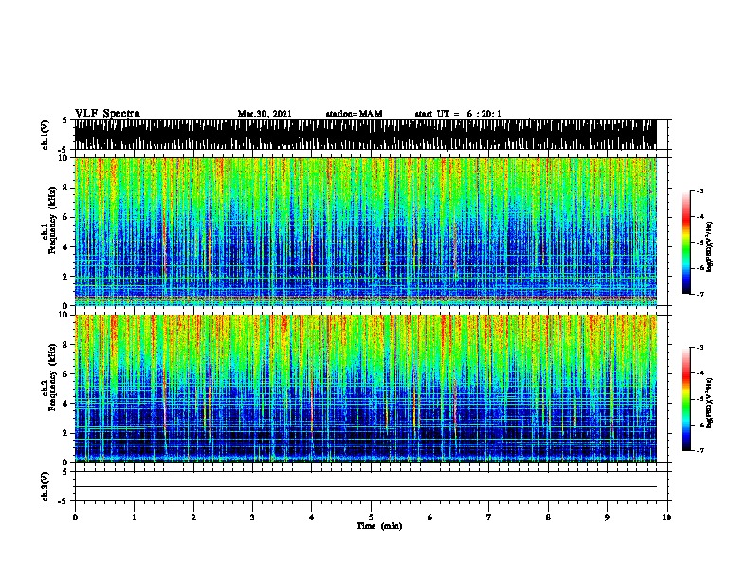Click the "-5" tick on ch.1(V) axis
The height and width of the screenshot is (580, 751).
coord(64,150)
